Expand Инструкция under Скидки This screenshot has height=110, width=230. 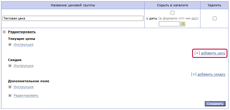pos(10,66)
